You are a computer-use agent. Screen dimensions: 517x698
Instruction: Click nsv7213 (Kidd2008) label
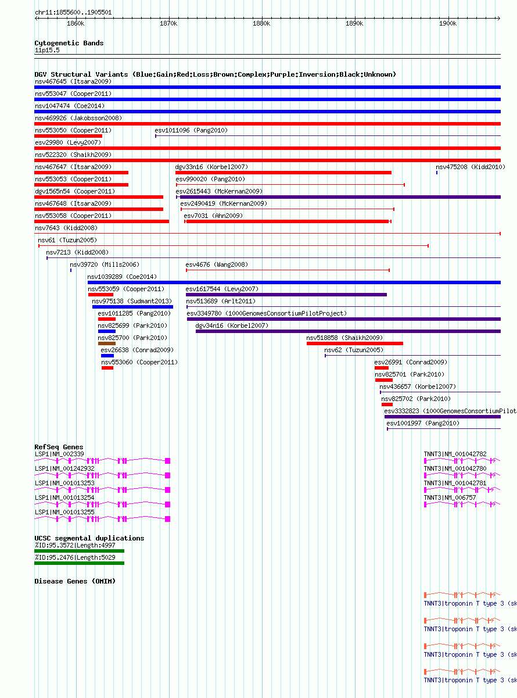point(77,252)
